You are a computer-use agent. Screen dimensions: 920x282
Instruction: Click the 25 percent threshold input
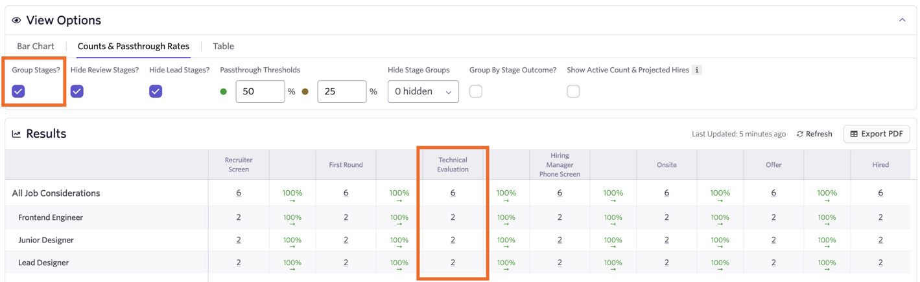click(342, 92)
